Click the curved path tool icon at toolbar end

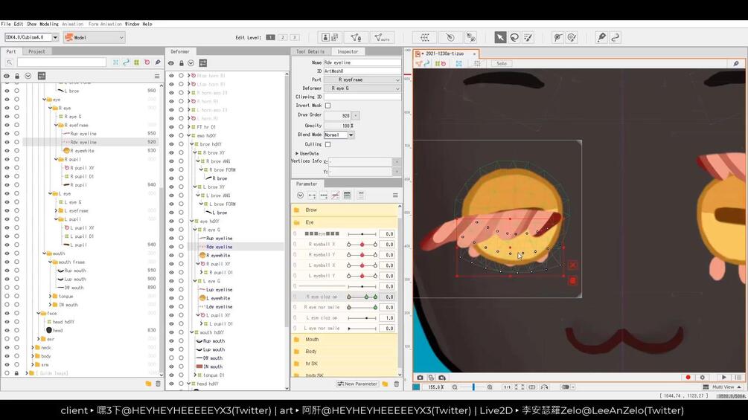click(x=616, y=37)
